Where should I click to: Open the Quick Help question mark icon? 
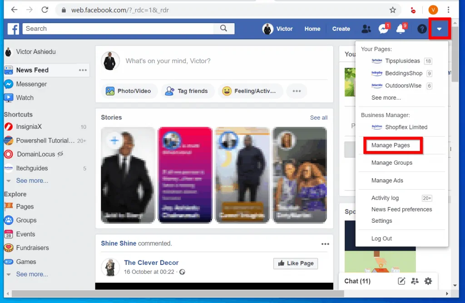pos(422,29)
